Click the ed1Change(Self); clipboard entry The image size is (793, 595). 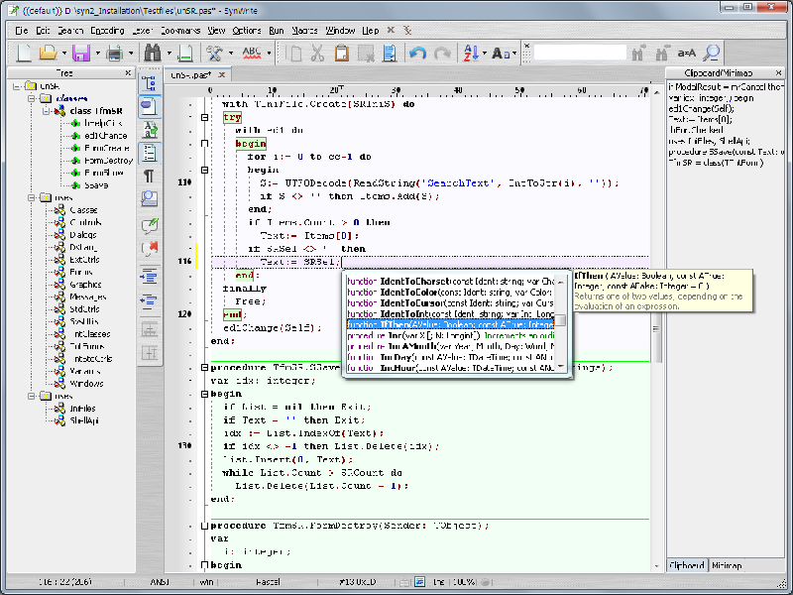[x=701, y=108]
